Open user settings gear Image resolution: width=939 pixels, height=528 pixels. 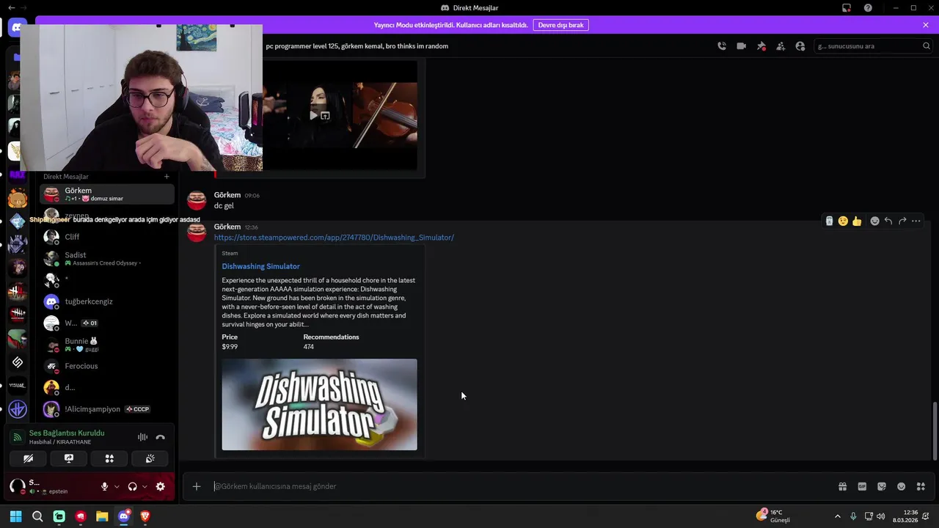coord(161,486)
